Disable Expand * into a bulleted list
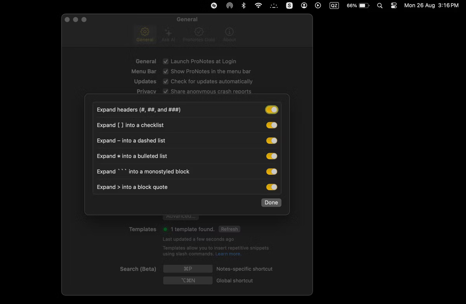Screen dimensions: 466x304 pos(271,156)
